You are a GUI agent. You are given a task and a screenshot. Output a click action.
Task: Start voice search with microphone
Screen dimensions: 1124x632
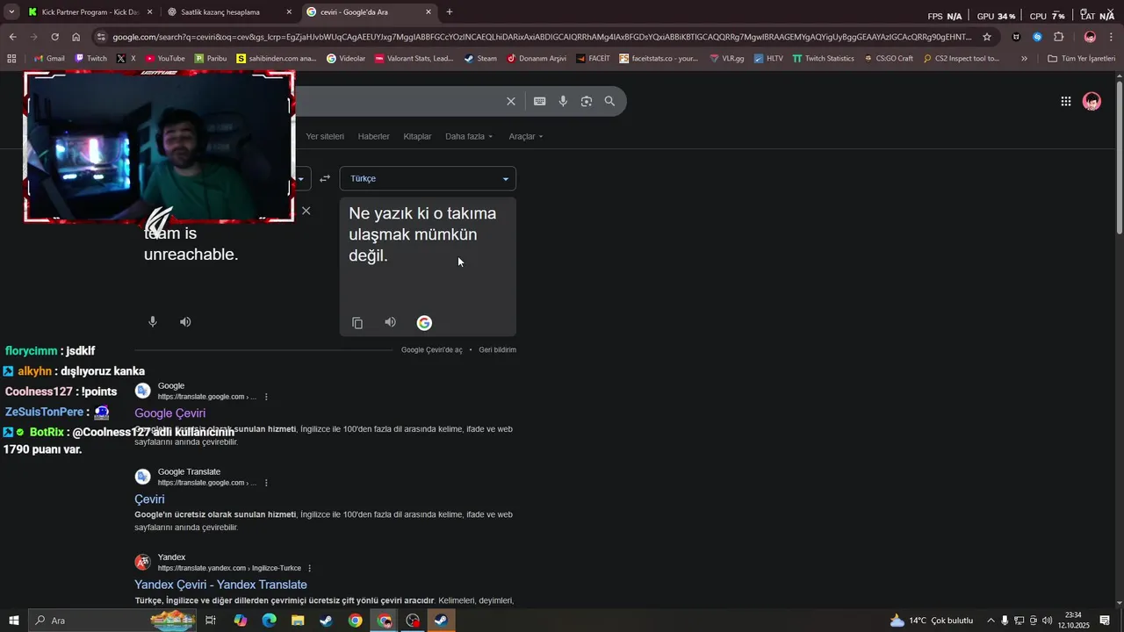click(x=563, y=101)
